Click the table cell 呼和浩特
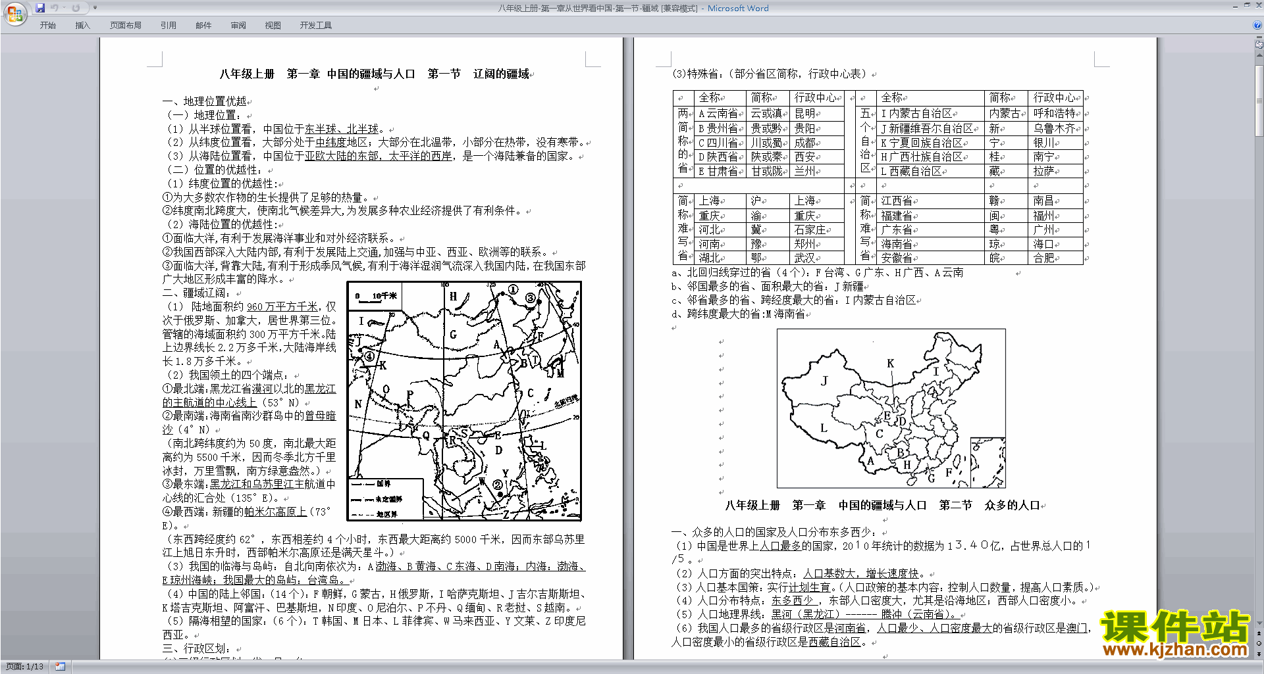Viewport: 1264px width, 674px height. pos(1055,114)
